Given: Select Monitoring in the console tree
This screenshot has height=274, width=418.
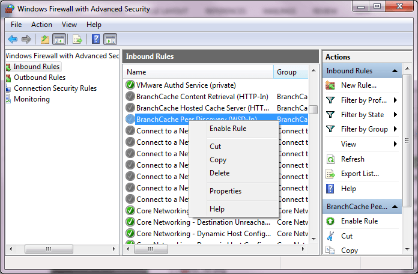Looking at the screenshot, I should coord(32,99).
